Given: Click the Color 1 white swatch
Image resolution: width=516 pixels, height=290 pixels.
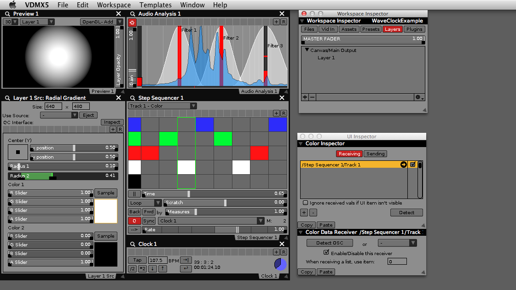Looking at the screenshot, I should click(106, 211).
